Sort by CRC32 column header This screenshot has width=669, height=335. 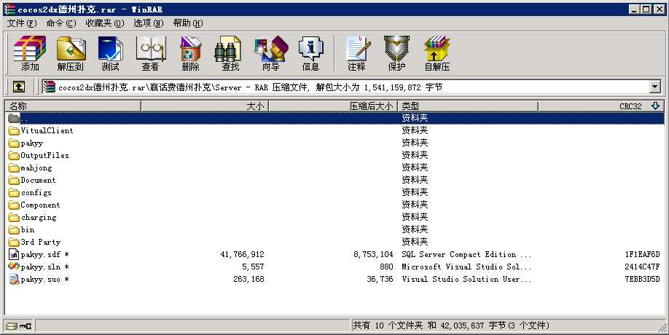(x=600, y=106)
